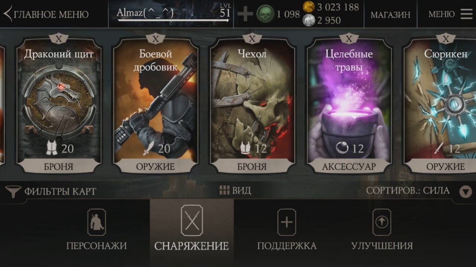The image size is (476, 267).
Task: Click the funnel ФИЛЬТРЫ КАРТ icon
Action: (x=13, y=191)
